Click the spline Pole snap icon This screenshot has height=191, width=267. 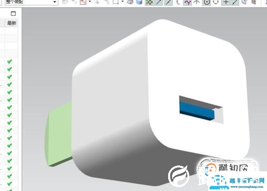point(187,2)
